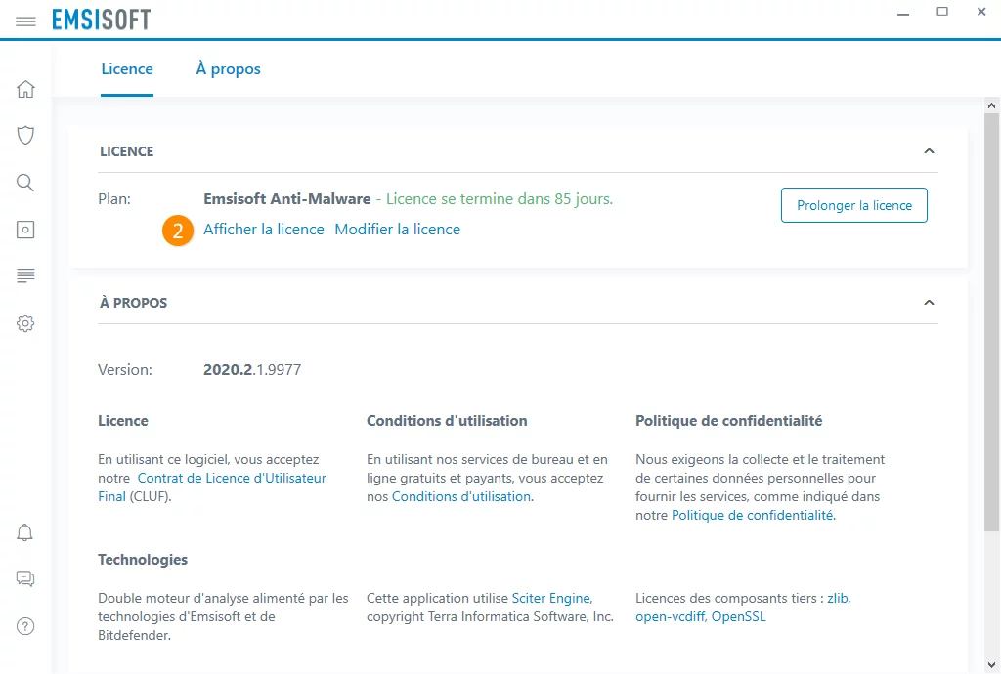Click the Emsisoft logo
Viewport: 1001px width, 674px height.
point(101,20)
